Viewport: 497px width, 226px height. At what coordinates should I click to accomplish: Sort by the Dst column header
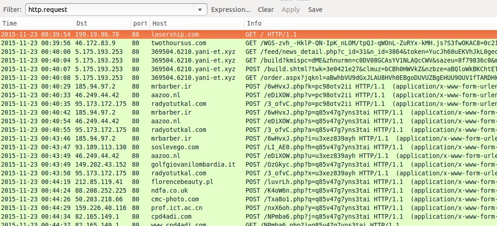point(101,23)
